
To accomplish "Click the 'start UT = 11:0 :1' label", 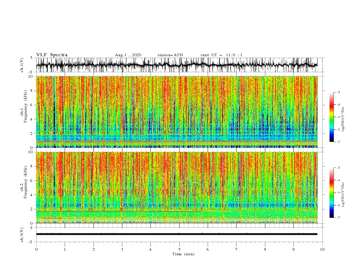I will coord(221,55).
